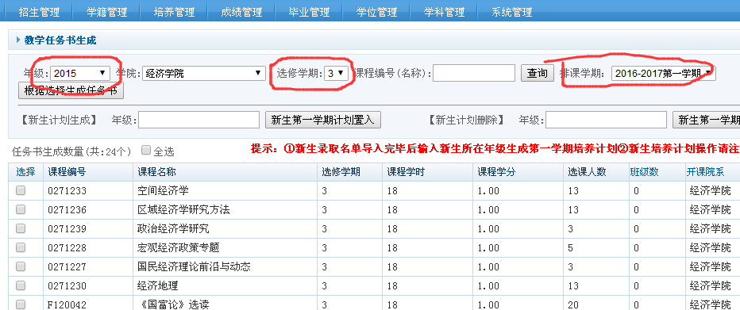Expand the 选修学期 dropdown showing 3
Image resolution: width=740 pixels, height=310 pixels.
tap(337, 73)
